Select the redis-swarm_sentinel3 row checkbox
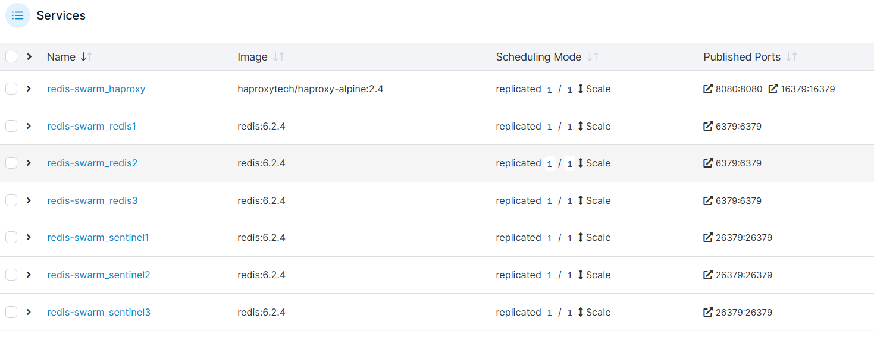 [x=11, y=312]
